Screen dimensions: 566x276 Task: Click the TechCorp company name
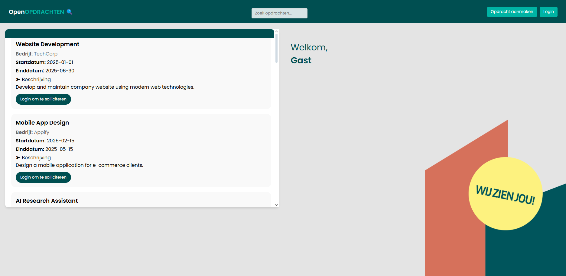(x=46, y=54)
